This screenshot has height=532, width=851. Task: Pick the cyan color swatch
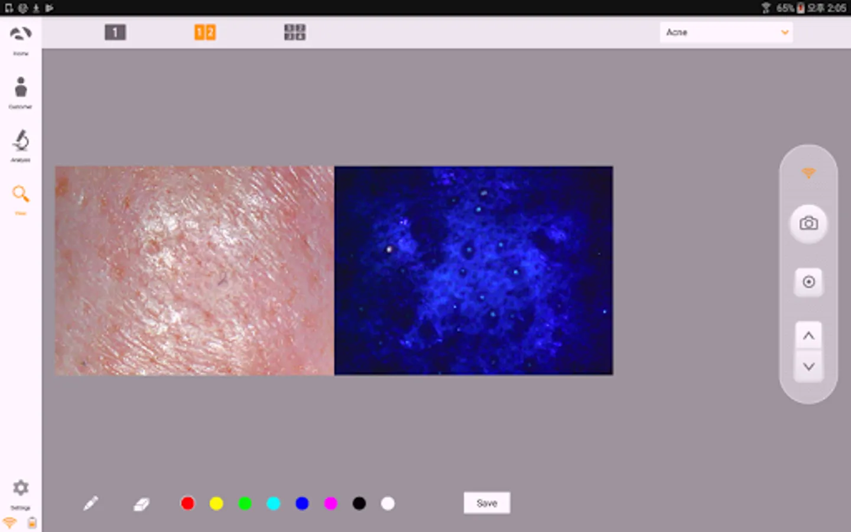coord(273,503)
